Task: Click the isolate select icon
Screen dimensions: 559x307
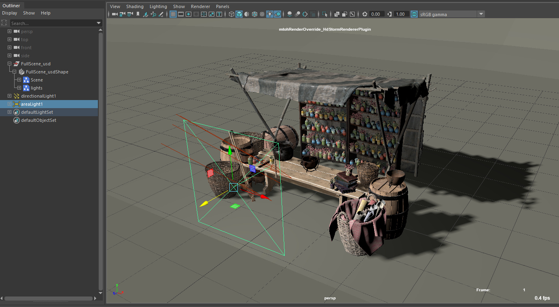Action: (325, 14)
